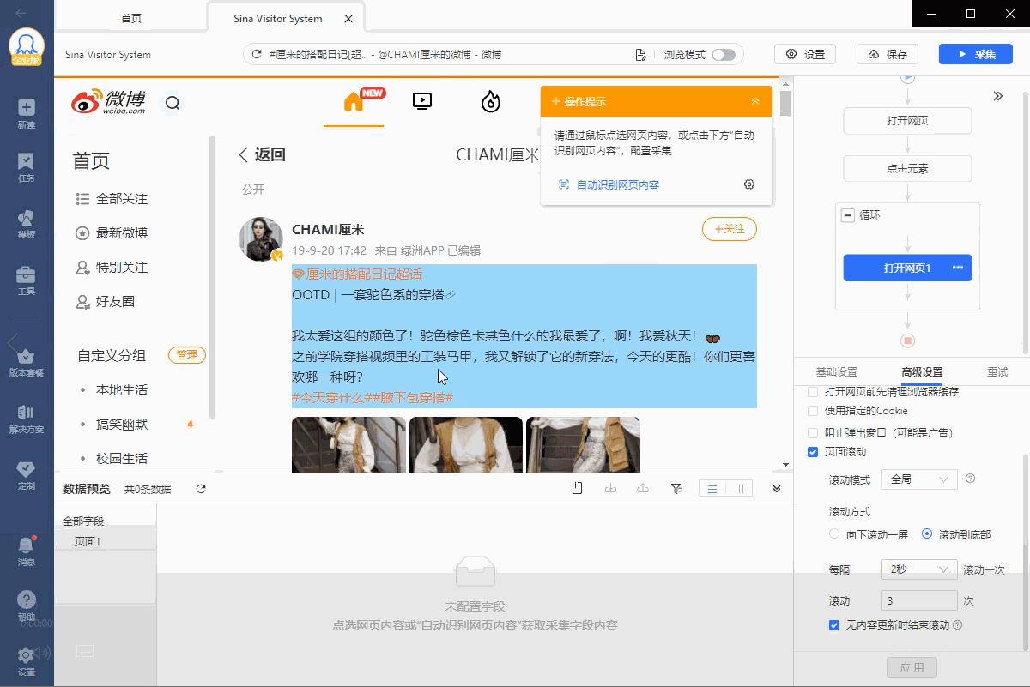Viewport: 1030px width, 687px height.
Task: Select 向下滚动一屏 radio button
Action: pyautogui.click(x=834, y=533)
